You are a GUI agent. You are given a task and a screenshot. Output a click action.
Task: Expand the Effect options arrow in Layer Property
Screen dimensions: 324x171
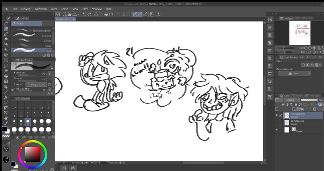pyautogui.click(x=320, y=65)
